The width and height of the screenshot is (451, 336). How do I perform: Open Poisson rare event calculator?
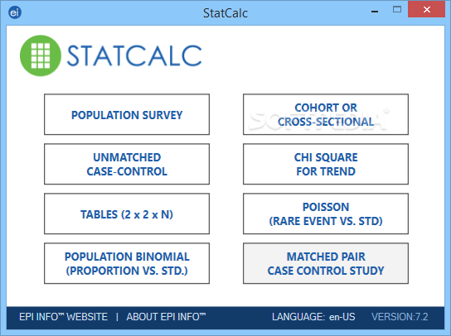pos(326,214)
